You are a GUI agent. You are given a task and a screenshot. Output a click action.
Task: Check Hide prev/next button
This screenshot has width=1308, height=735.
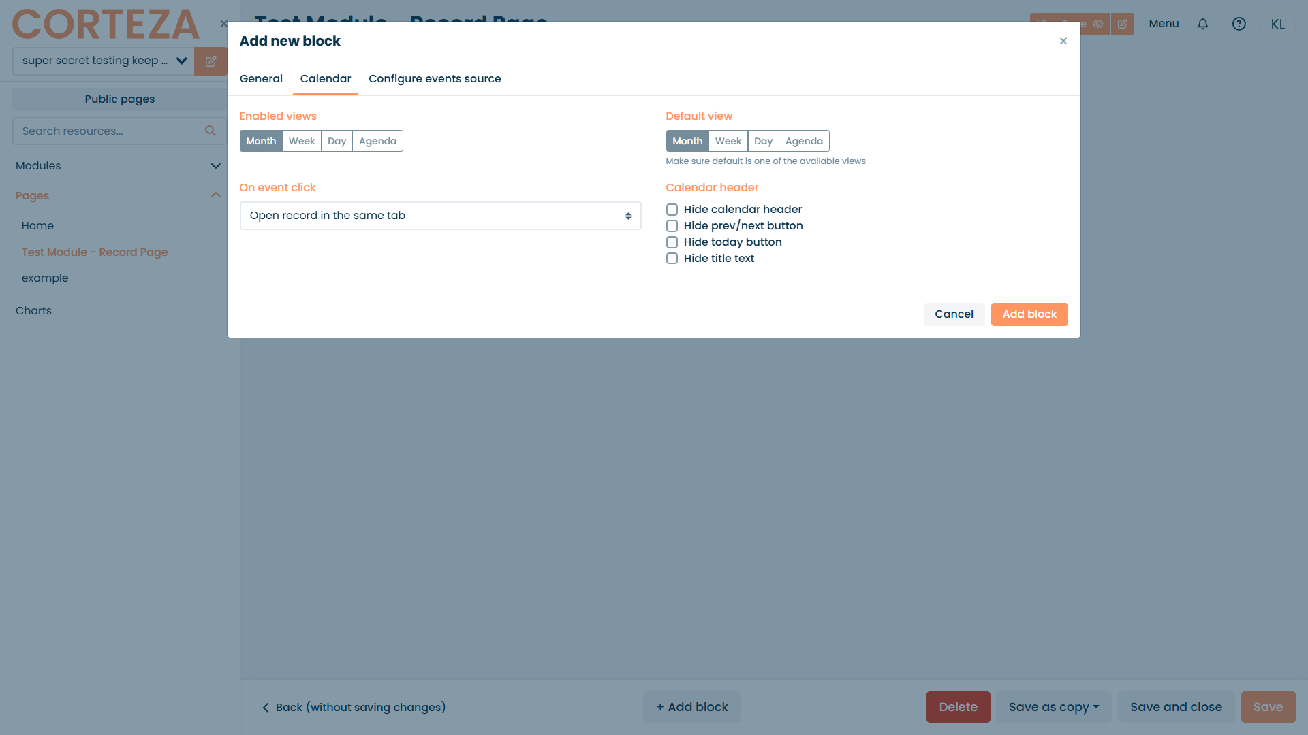[672, 226]
